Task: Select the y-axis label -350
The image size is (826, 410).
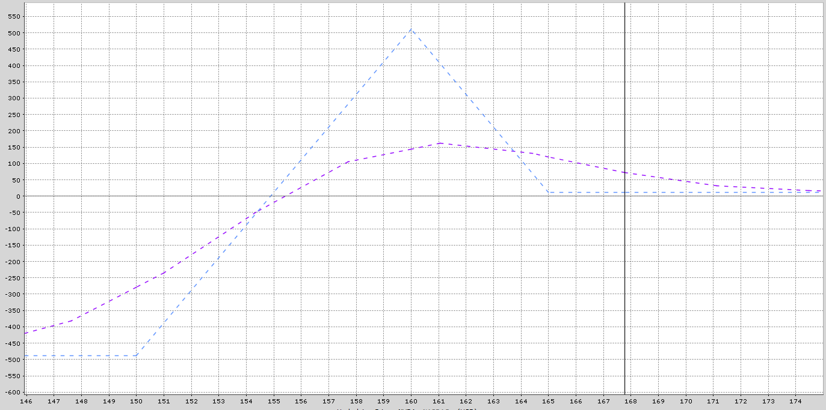Action: [12, 310]
